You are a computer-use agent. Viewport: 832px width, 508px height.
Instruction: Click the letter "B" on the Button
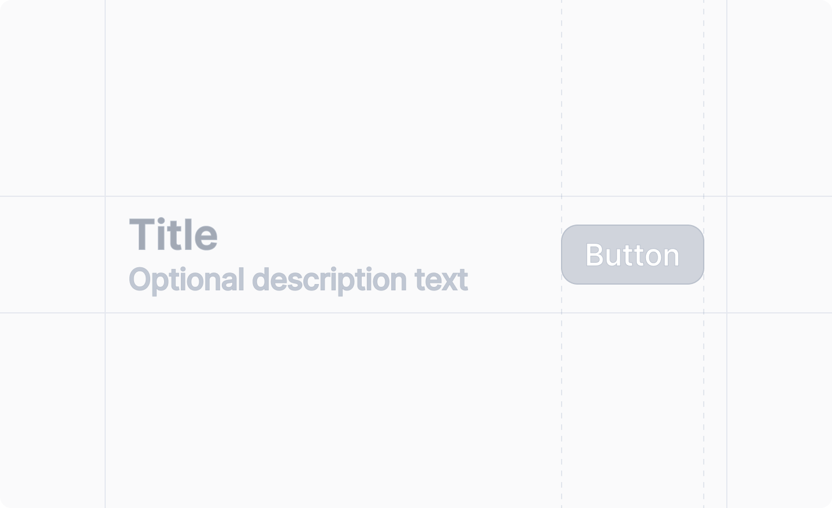595,255
